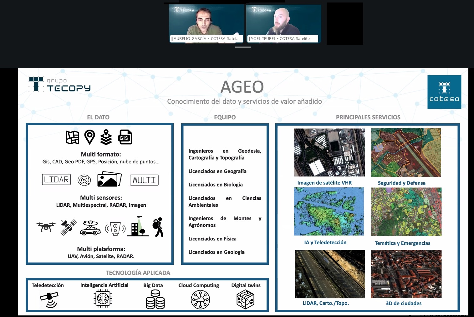The width and height of the screenshot is (474, 317).
Task: Click the location pin icon
Action: tap(89, 137)
